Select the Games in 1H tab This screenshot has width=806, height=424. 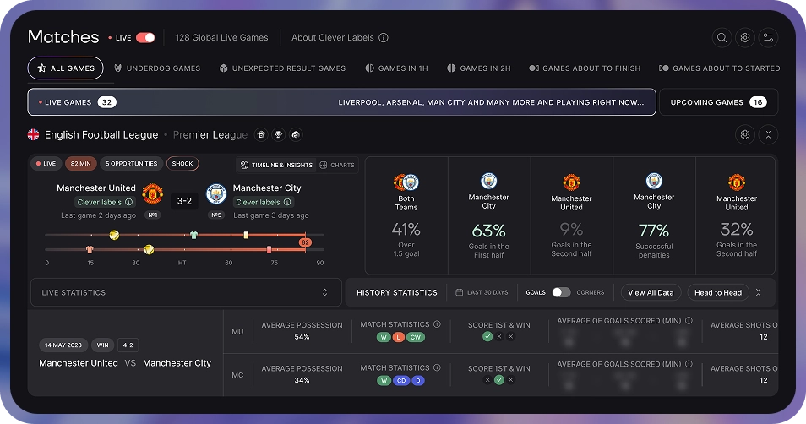(396, 68)
